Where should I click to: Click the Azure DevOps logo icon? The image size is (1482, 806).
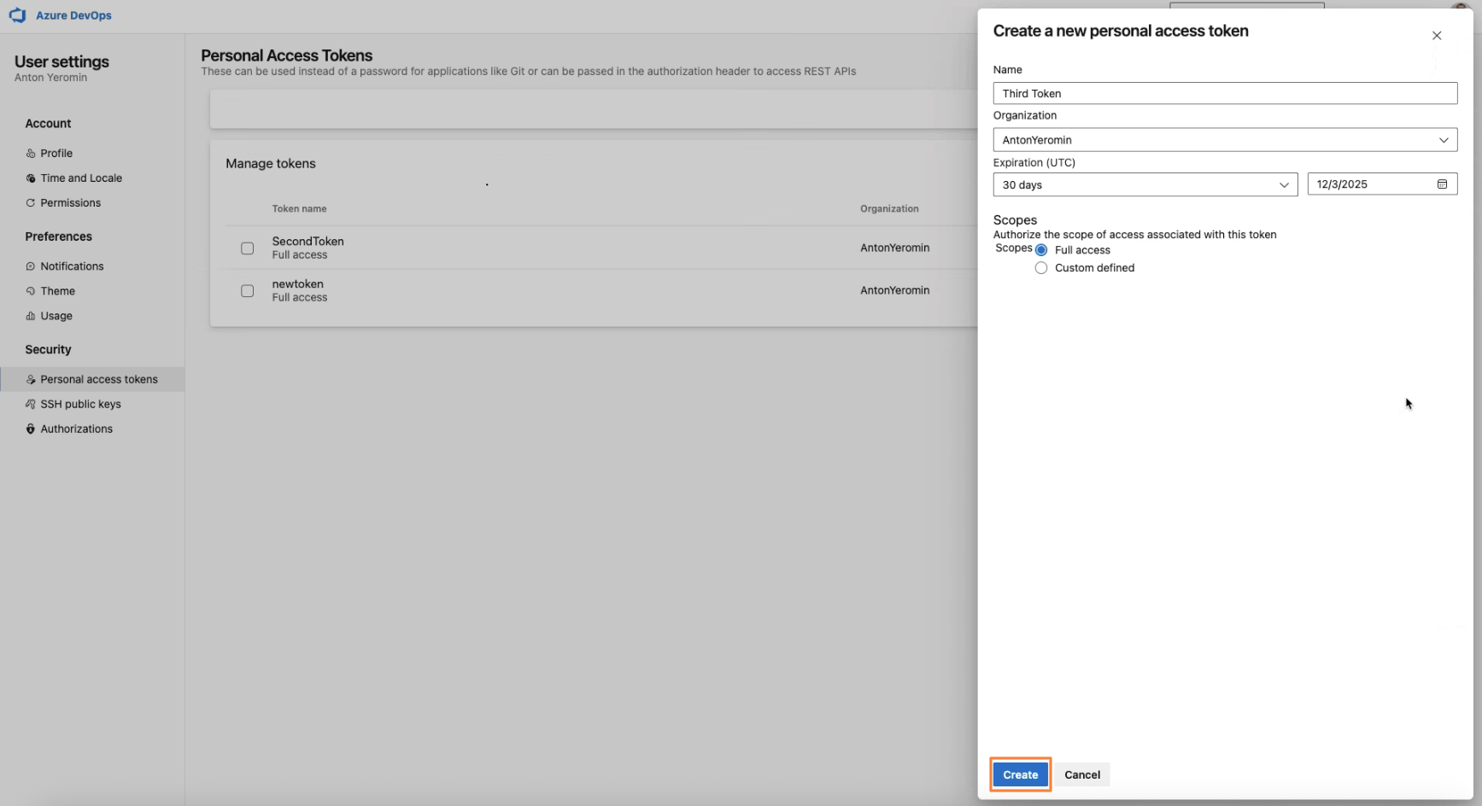tap(17, 15)
